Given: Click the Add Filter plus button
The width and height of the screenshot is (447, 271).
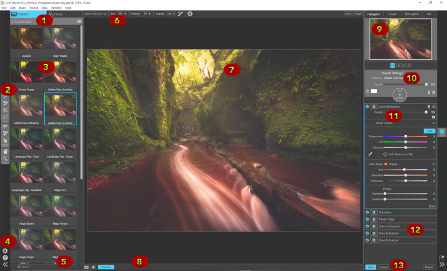Looking at the screenshot, I should tap(400, 96).
